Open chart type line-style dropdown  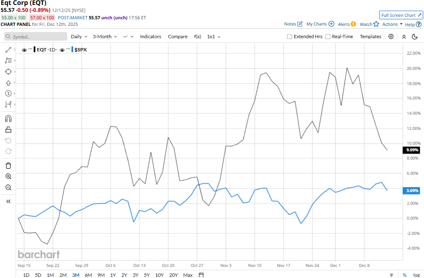click(128, 37)
